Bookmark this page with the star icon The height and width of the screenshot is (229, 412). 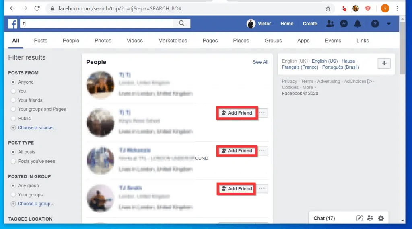[328, 8]
